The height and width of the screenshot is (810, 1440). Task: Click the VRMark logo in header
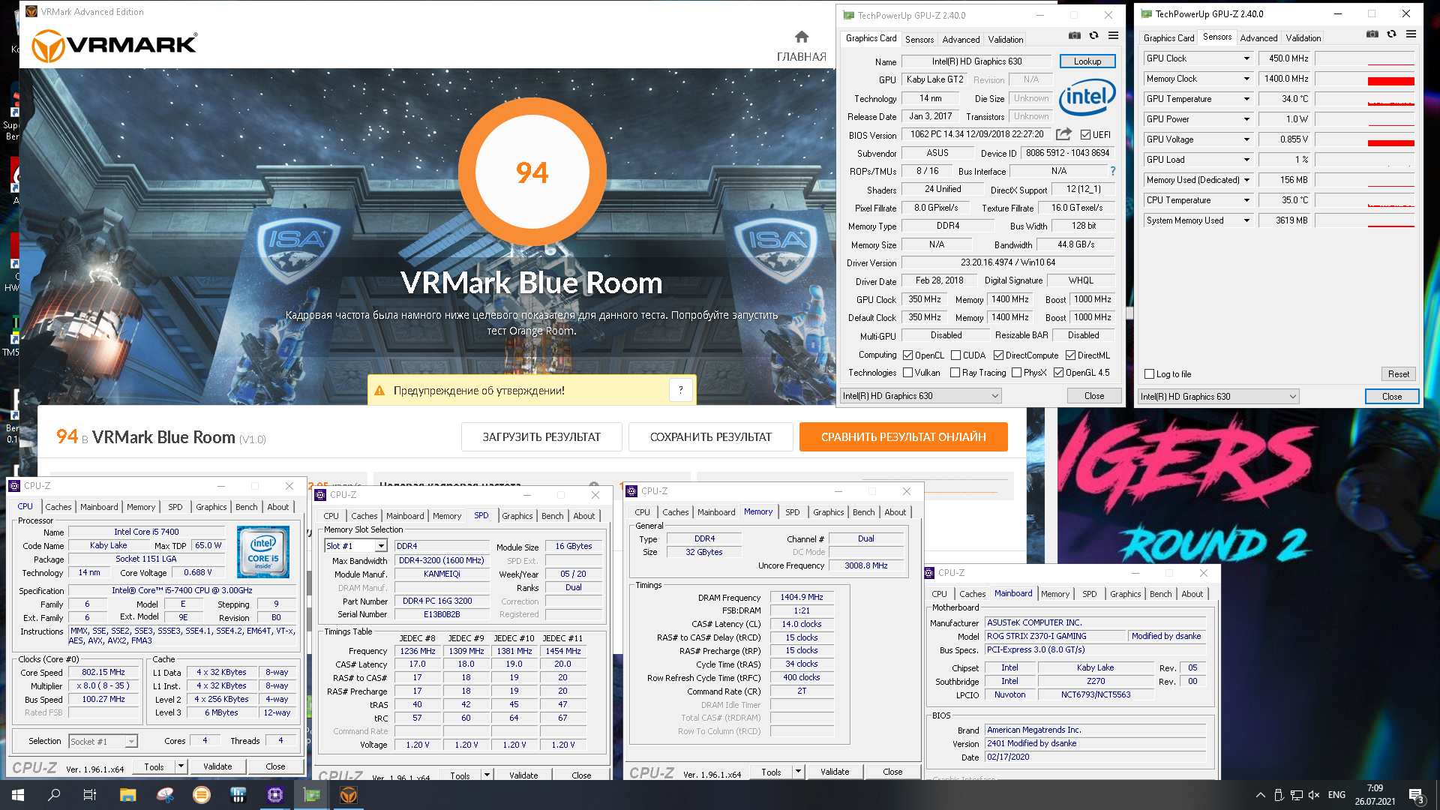point(115,46)
